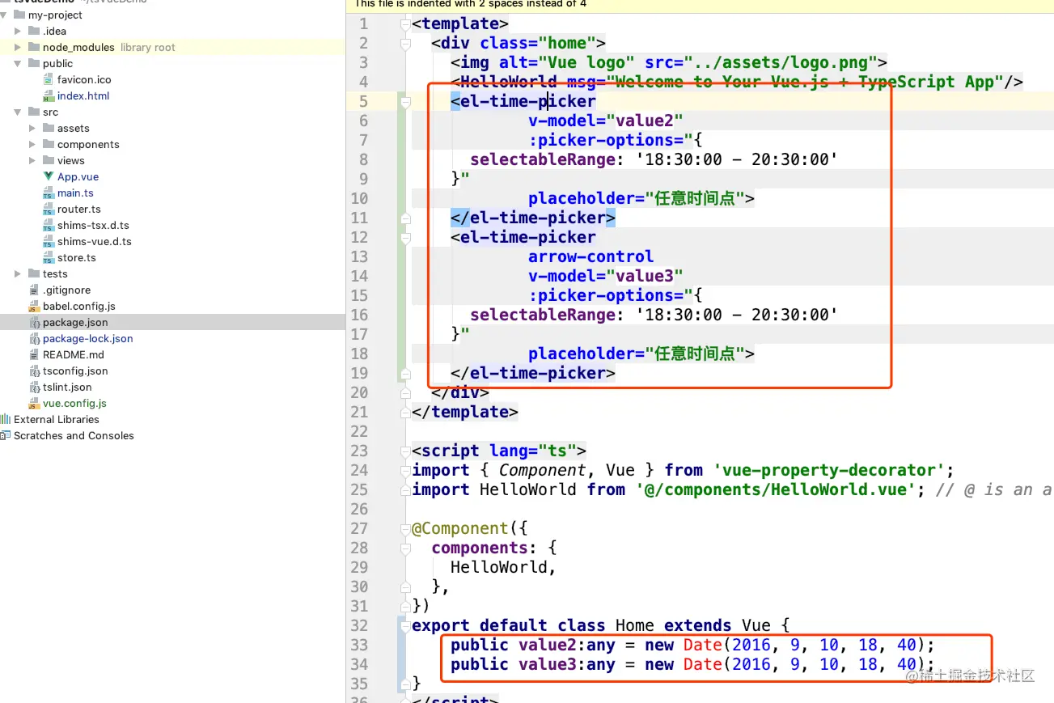Click the .idea folder icon
Viewport: 1054px width, 703px height.
pos(34,32)
